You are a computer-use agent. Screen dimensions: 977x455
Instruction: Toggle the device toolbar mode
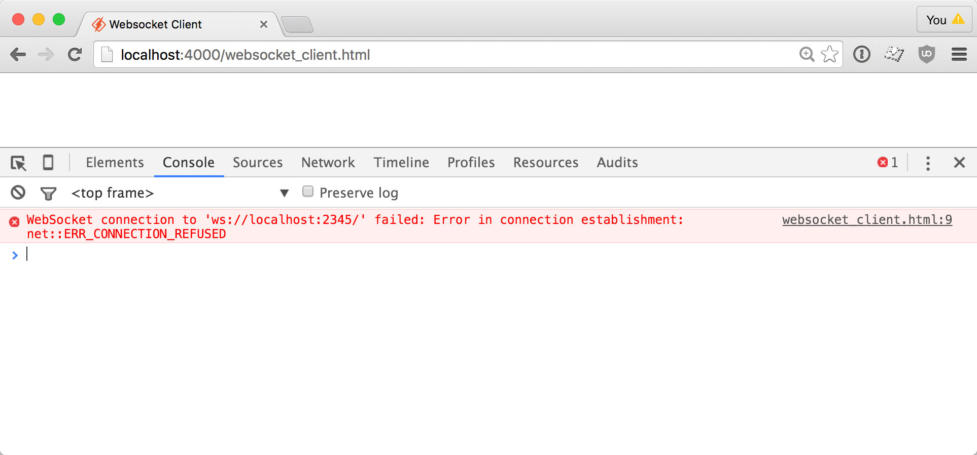(48, 163)
